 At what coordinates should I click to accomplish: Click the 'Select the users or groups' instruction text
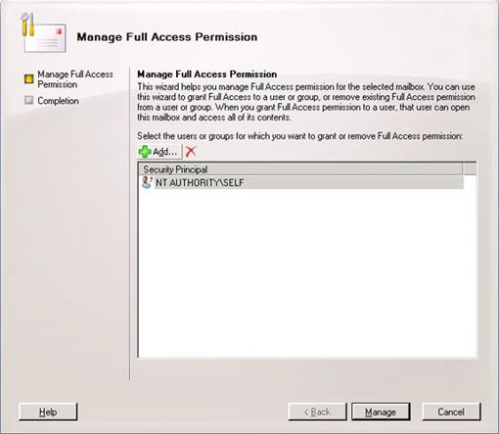tap(299, 136)
